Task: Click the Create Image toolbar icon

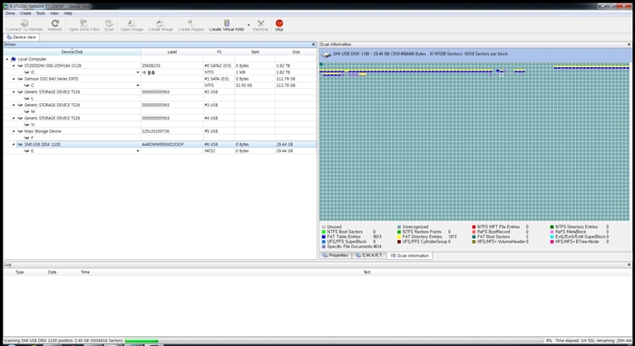Action: pos(161,24)
